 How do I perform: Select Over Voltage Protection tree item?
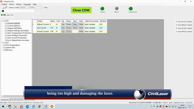click(17, 35)
